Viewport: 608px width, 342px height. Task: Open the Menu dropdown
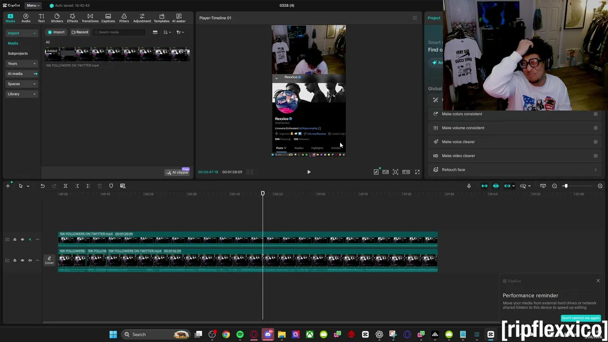point(33,5)
